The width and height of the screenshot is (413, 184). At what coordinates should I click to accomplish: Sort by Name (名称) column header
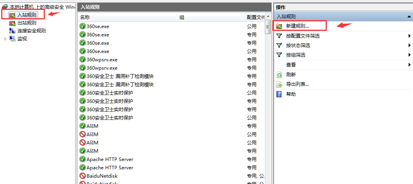(85, 17)
